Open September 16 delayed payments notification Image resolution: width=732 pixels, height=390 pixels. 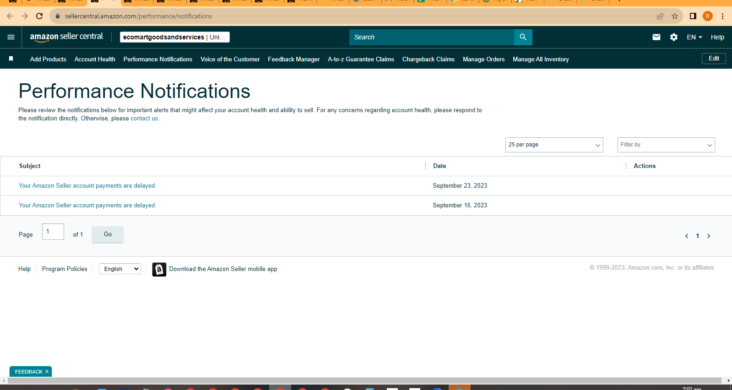(x=87, y=206)
